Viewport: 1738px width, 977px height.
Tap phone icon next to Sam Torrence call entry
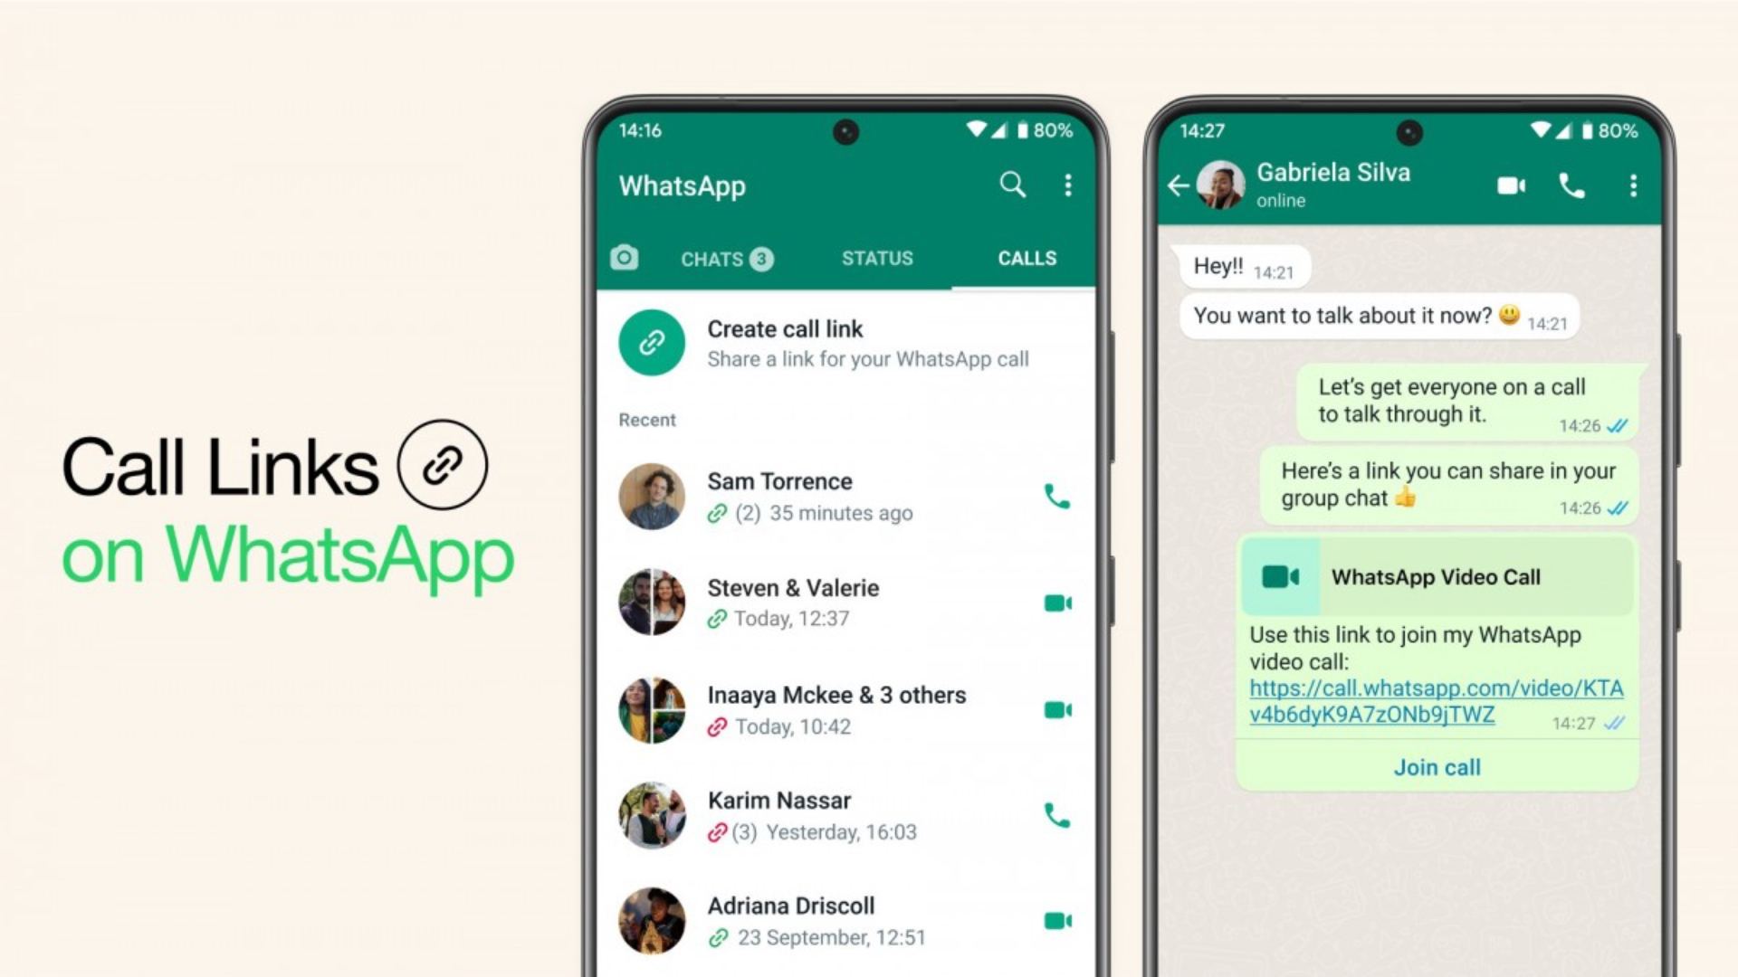[x=1054, y=495]
